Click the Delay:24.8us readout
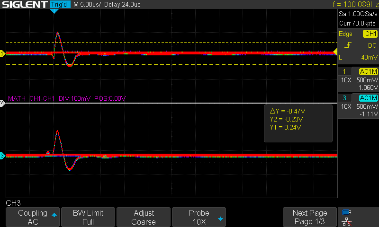379x227 pixels. (122, 4)
